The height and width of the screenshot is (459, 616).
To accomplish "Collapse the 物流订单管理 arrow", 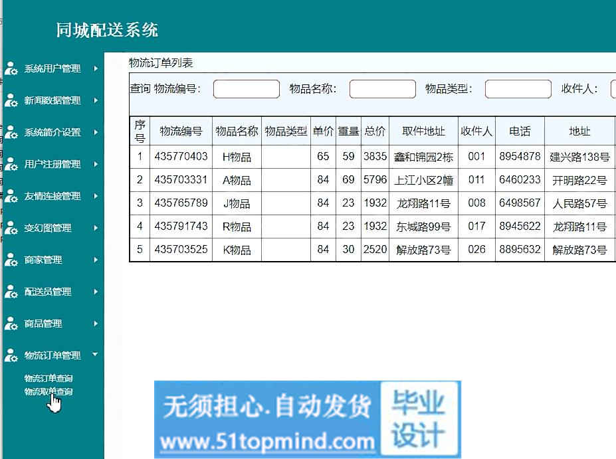I will click(95, 355).
